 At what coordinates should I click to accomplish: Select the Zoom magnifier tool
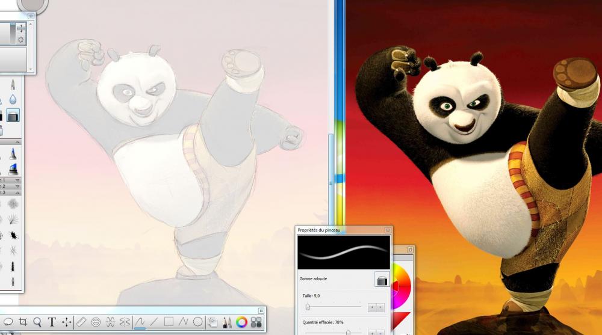37,322
